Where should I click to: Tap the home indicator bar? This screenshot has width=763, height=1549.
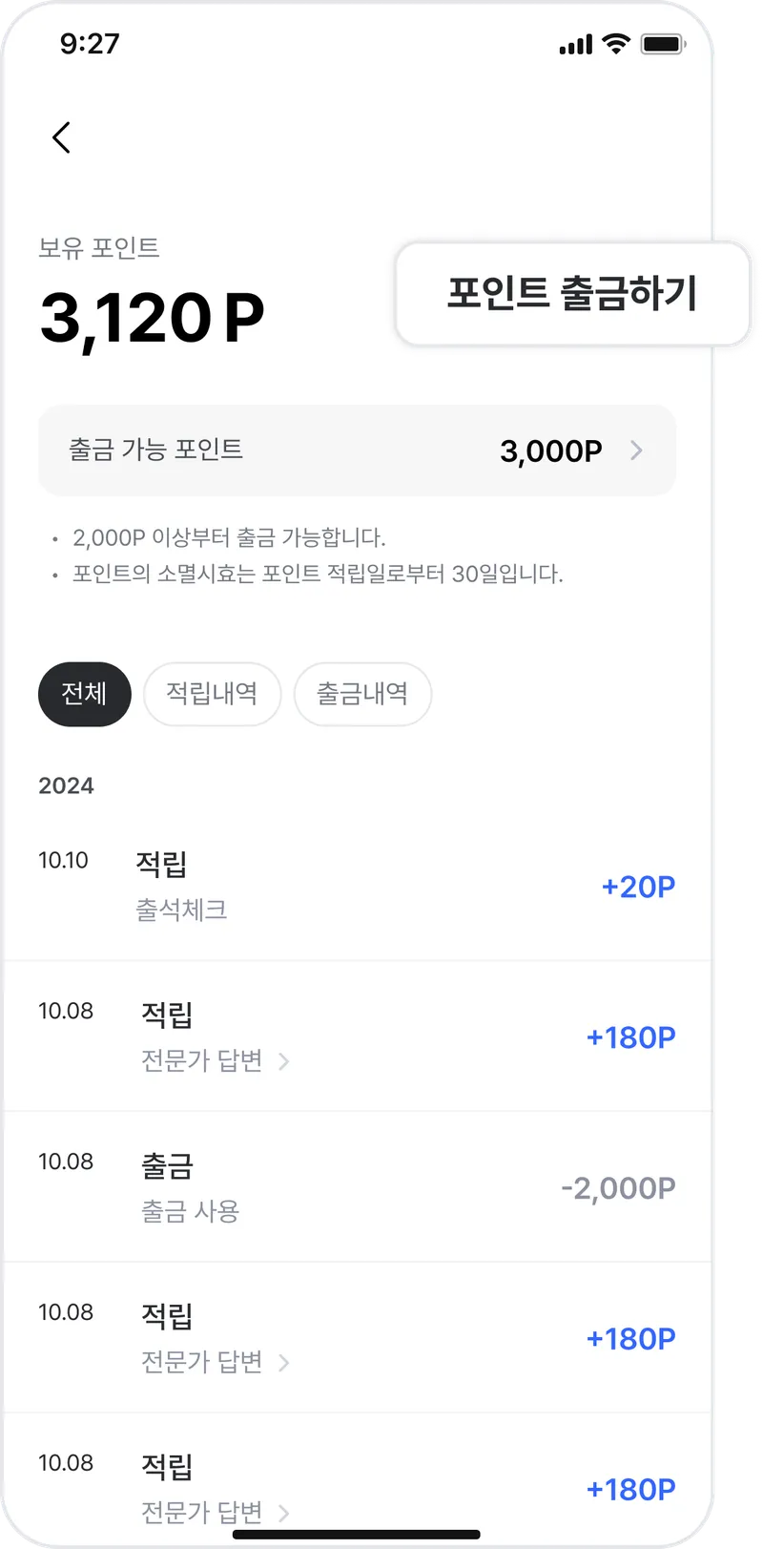(357, 1535)
